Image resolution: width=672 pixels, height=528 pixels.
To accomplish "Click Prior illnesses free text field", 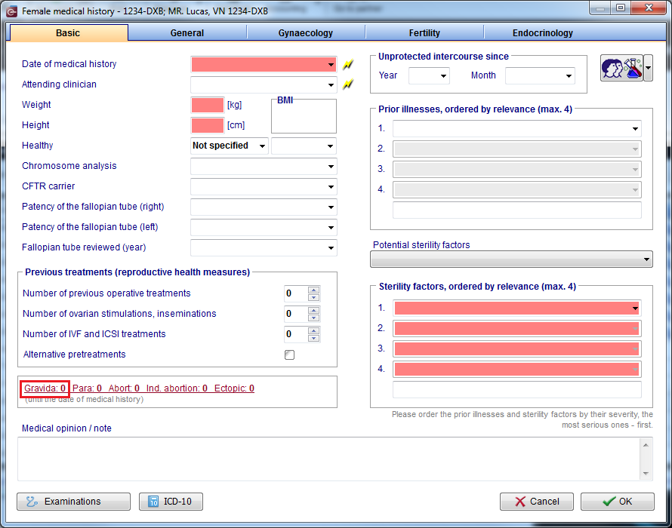I will tap(517, 210).
